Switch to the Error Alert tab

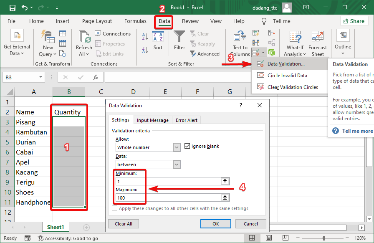coord(186,120)
